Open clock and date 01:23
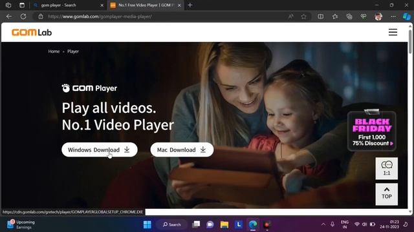The width and height of the screenshot is (414, 232). point(389,224)
